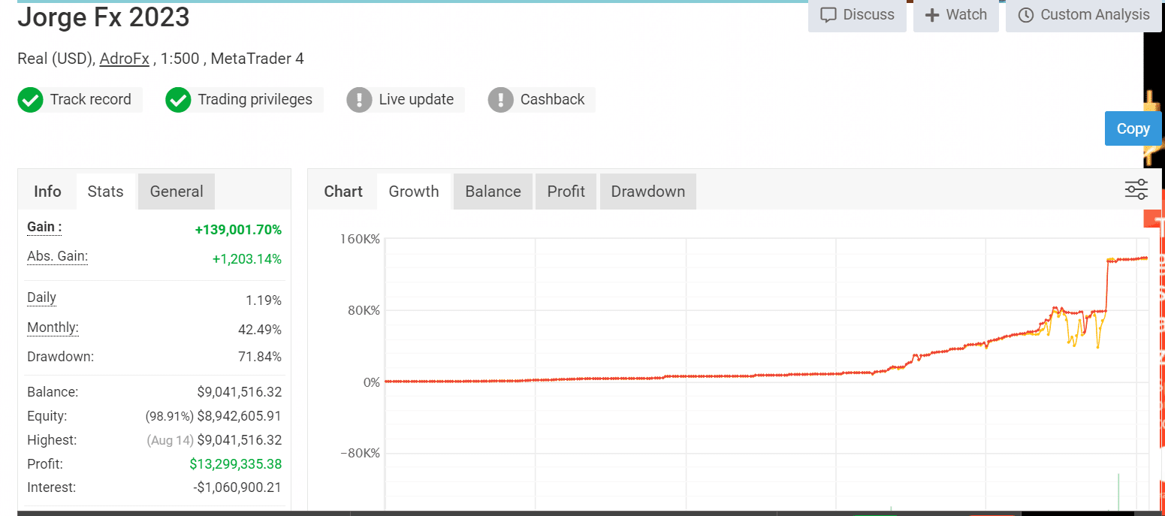This screenshot has width=1165, height=516.
Task: Open the AdroFx broker link
Action: 124,58
